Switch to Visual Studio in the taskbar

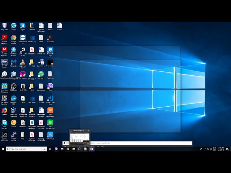coord(91,149)
